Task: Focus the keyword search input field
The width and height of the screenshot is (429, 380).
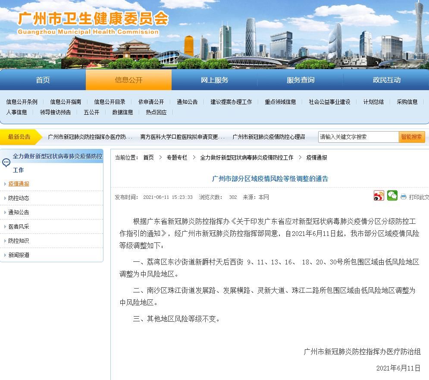Action: tap(358, 137)
